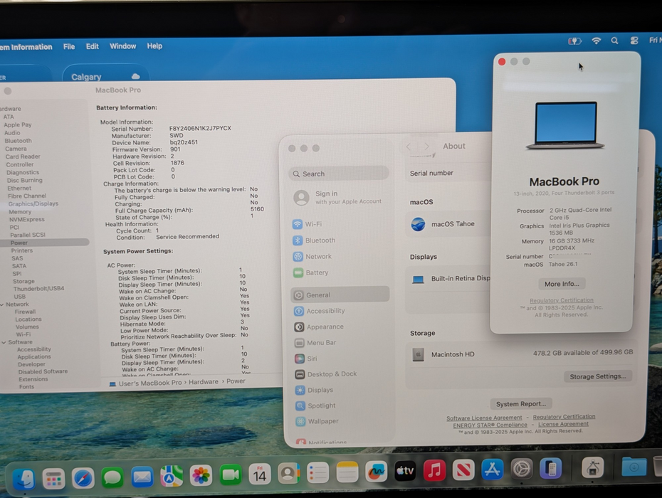Select Power in System Information sidebar

(x=44, y=243)
